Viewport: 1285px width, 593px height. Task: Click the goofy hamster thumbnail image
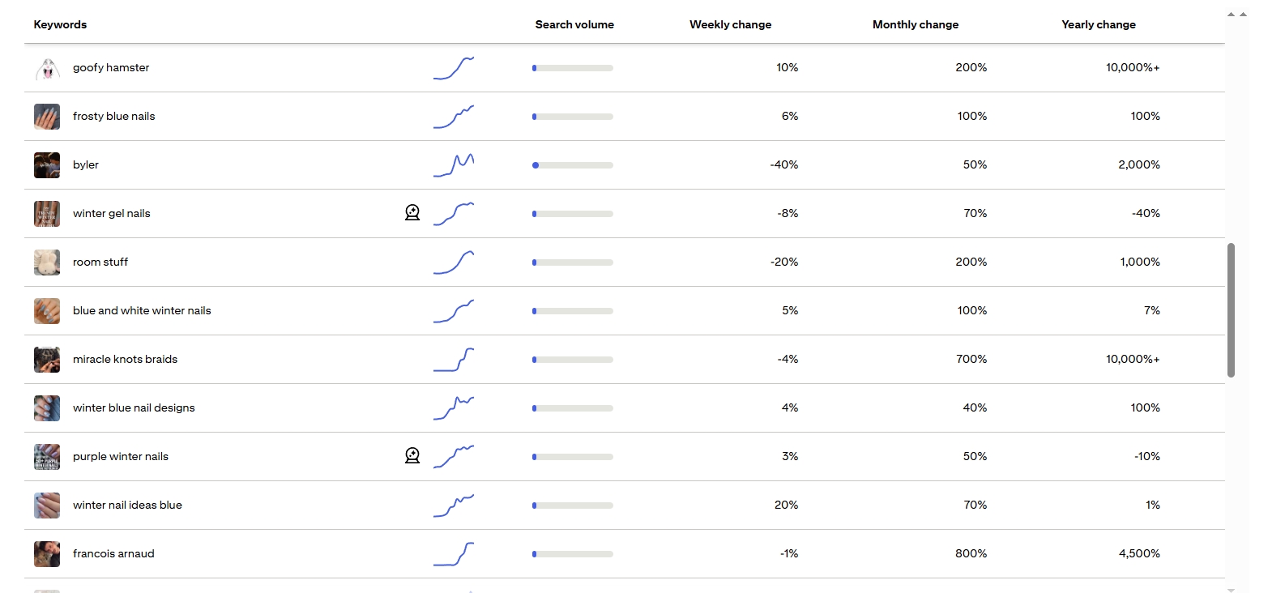(47, 68)
